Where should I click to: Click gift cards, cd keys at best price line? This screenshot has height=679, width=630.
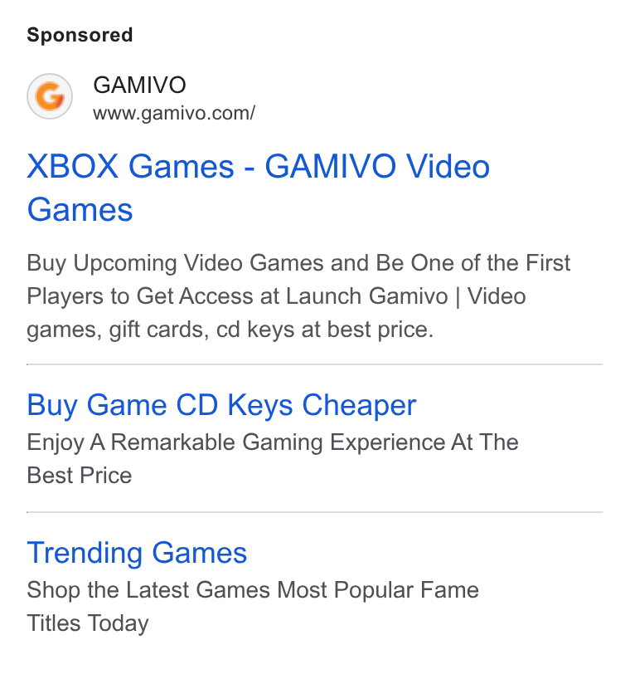tap(230, 330)
